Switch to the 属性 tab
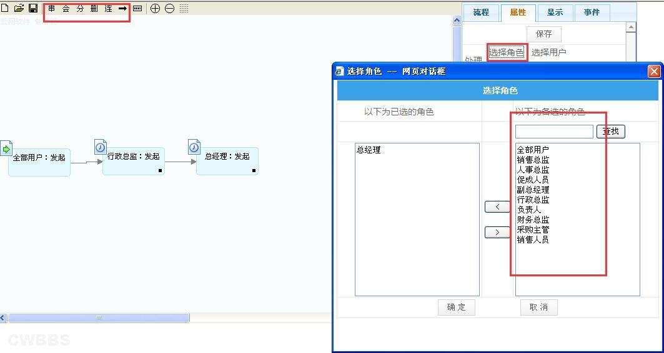This screenshot has height=353, width=664. coord(518,12)
